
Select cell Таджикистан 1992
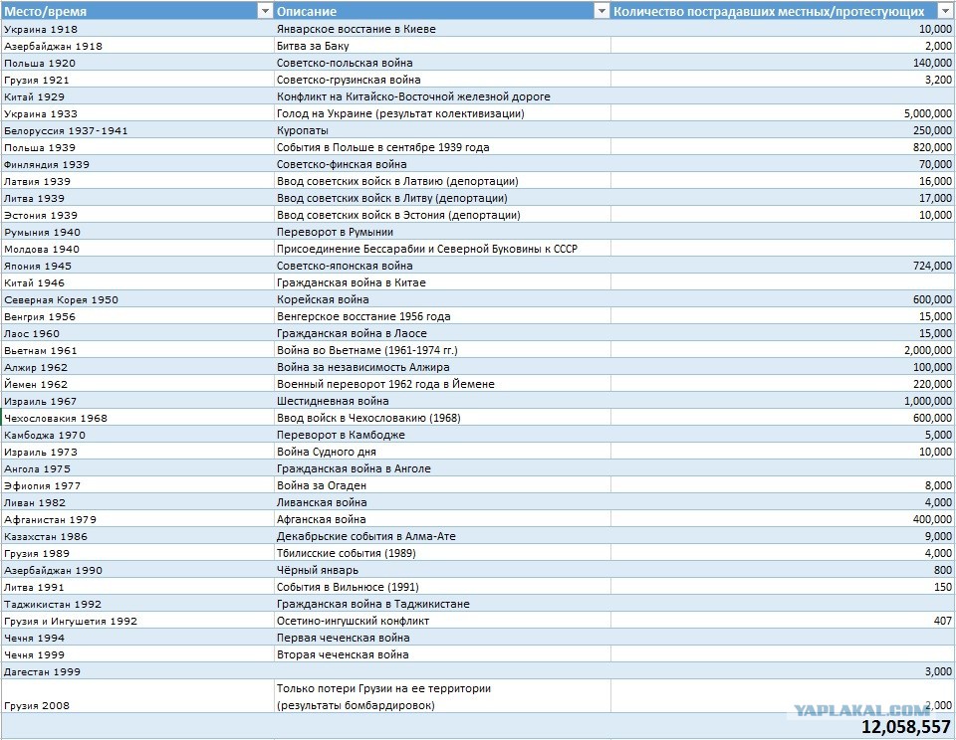(137, 604)
